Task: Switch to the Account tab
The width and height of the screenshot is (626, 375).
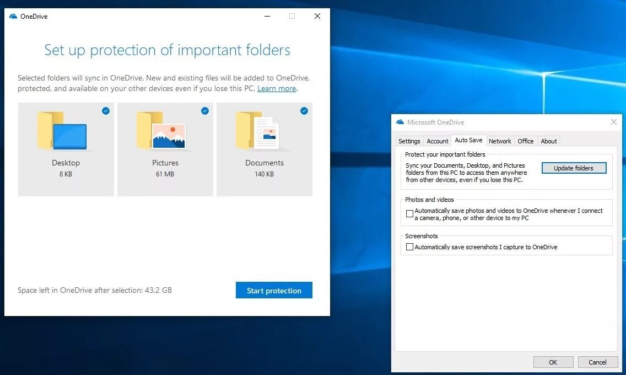Action: (438, 141)
